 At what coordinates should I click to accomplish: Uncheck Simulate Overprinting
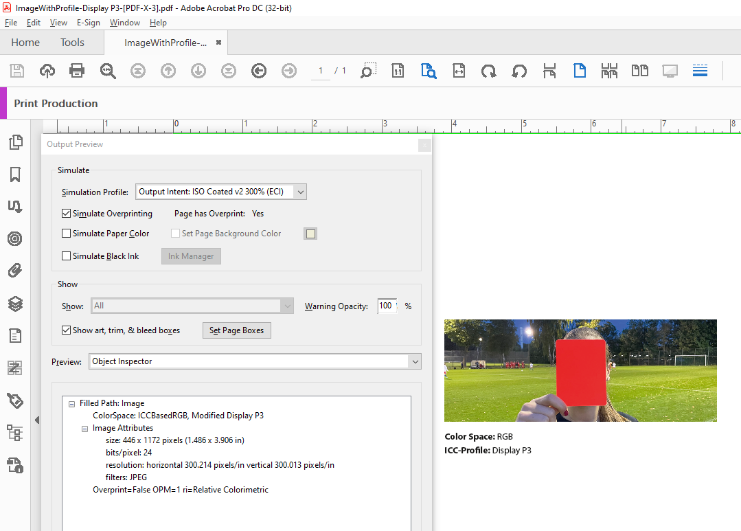point(66,213)
